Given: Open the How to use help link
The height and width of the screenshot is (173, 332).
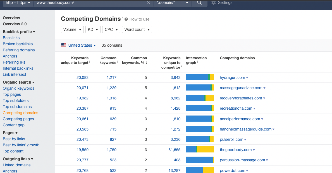Looking at the screenshot, I should (x=139, y=19).
